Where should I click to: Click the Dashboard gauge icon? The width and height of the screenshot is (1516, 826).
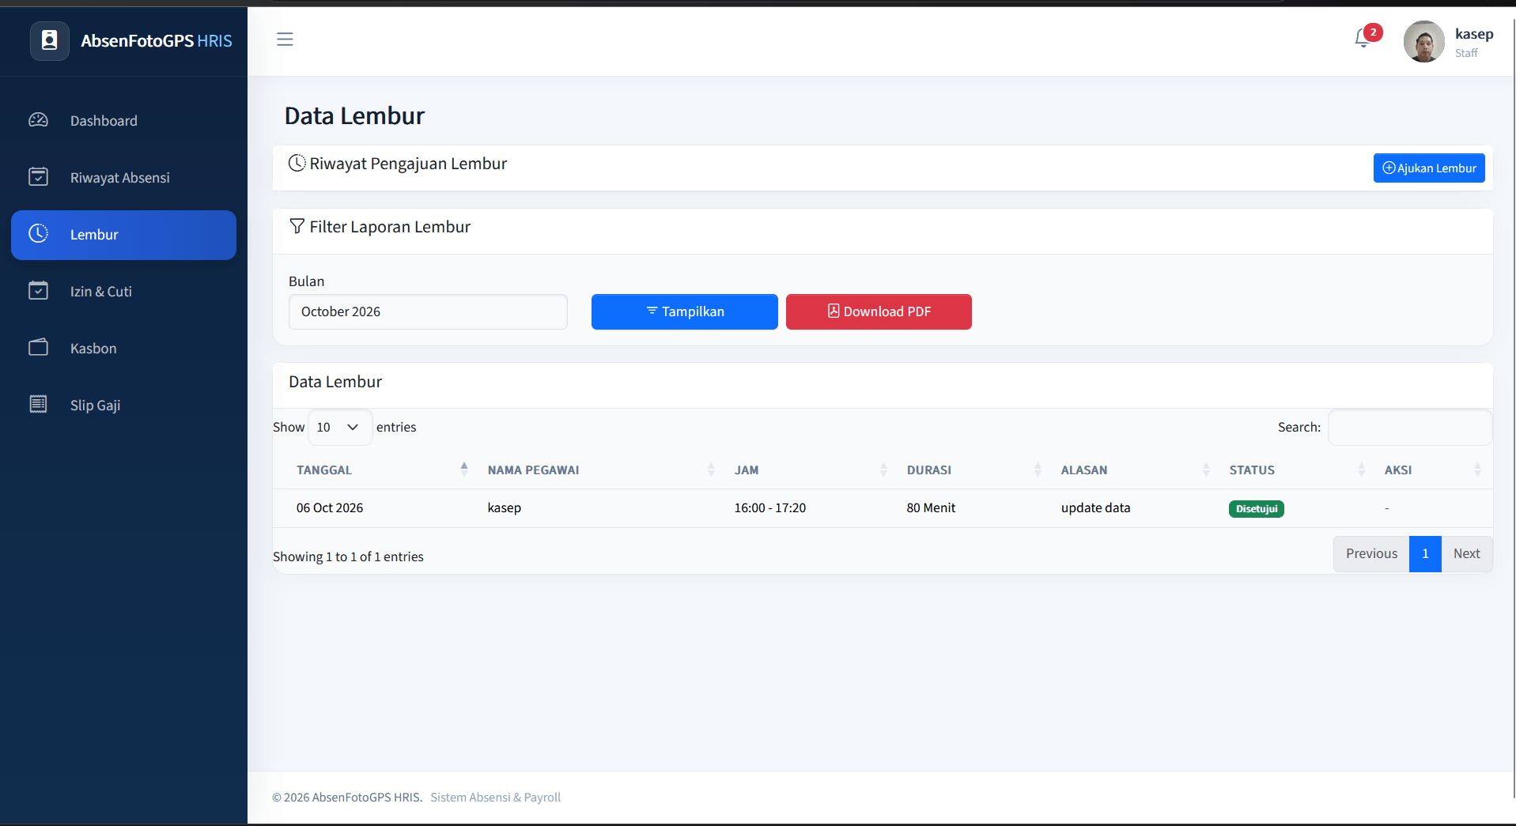click(x=39, y=120)
